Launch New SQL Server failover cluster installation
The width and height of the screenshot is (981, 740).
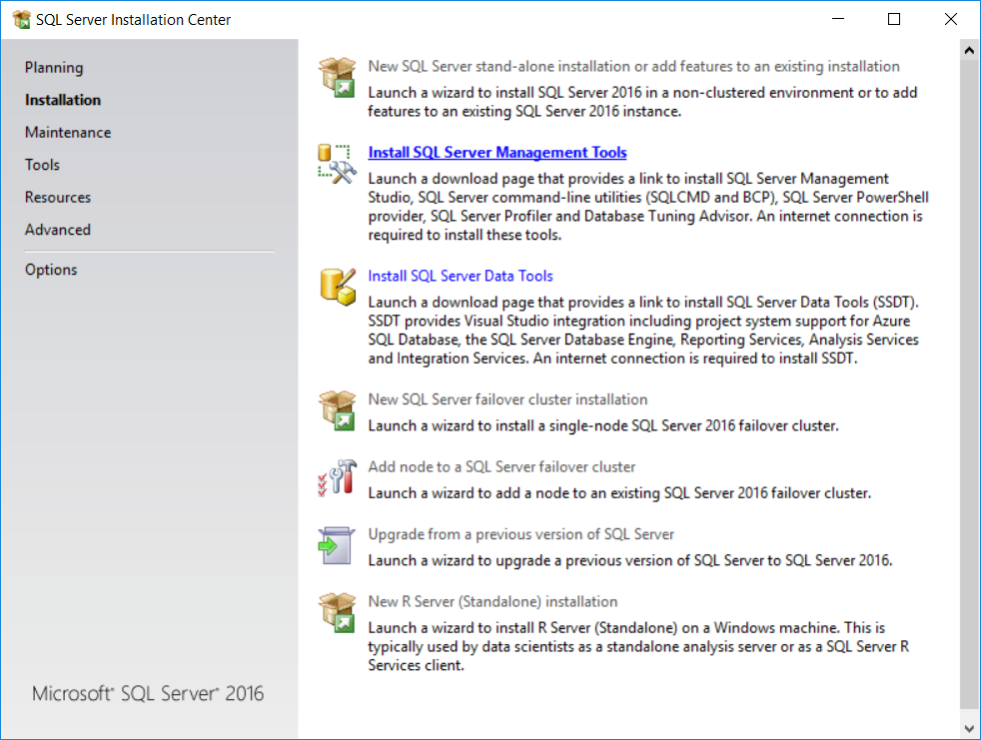click(507, 399)
